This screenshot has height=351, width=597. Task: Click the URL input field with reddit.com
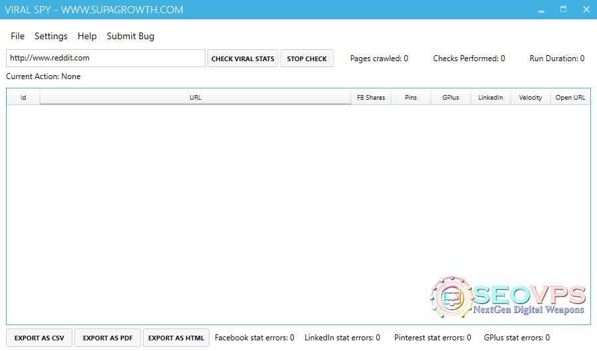[106, 58]
